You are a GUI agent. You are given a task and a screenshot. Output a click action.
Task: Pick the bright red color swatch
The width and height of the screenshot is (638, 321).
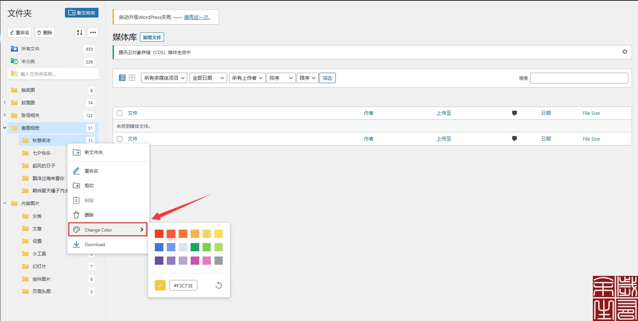pyautogui.click(x=159, y=234)
